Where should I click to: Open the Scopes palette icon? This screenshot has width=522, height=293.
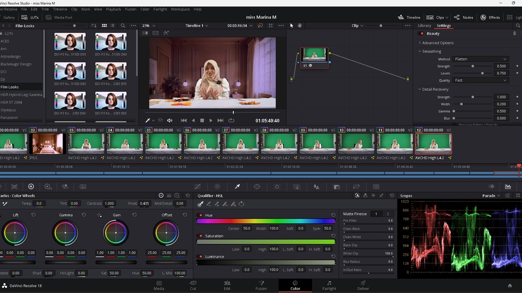tap(508, 187)
